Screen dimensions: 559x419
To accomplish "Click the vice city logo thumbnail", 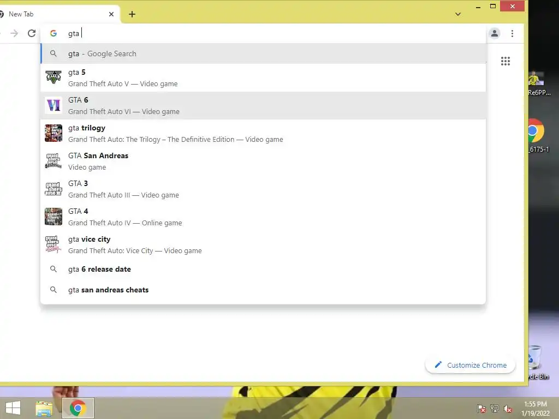I will coord(53,244).
